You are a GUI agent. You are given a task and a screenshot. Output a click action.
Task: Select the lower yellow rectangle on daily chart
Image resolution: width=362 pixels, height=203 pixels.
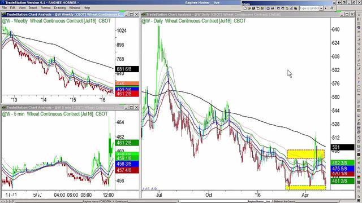[x=305, y=188]
